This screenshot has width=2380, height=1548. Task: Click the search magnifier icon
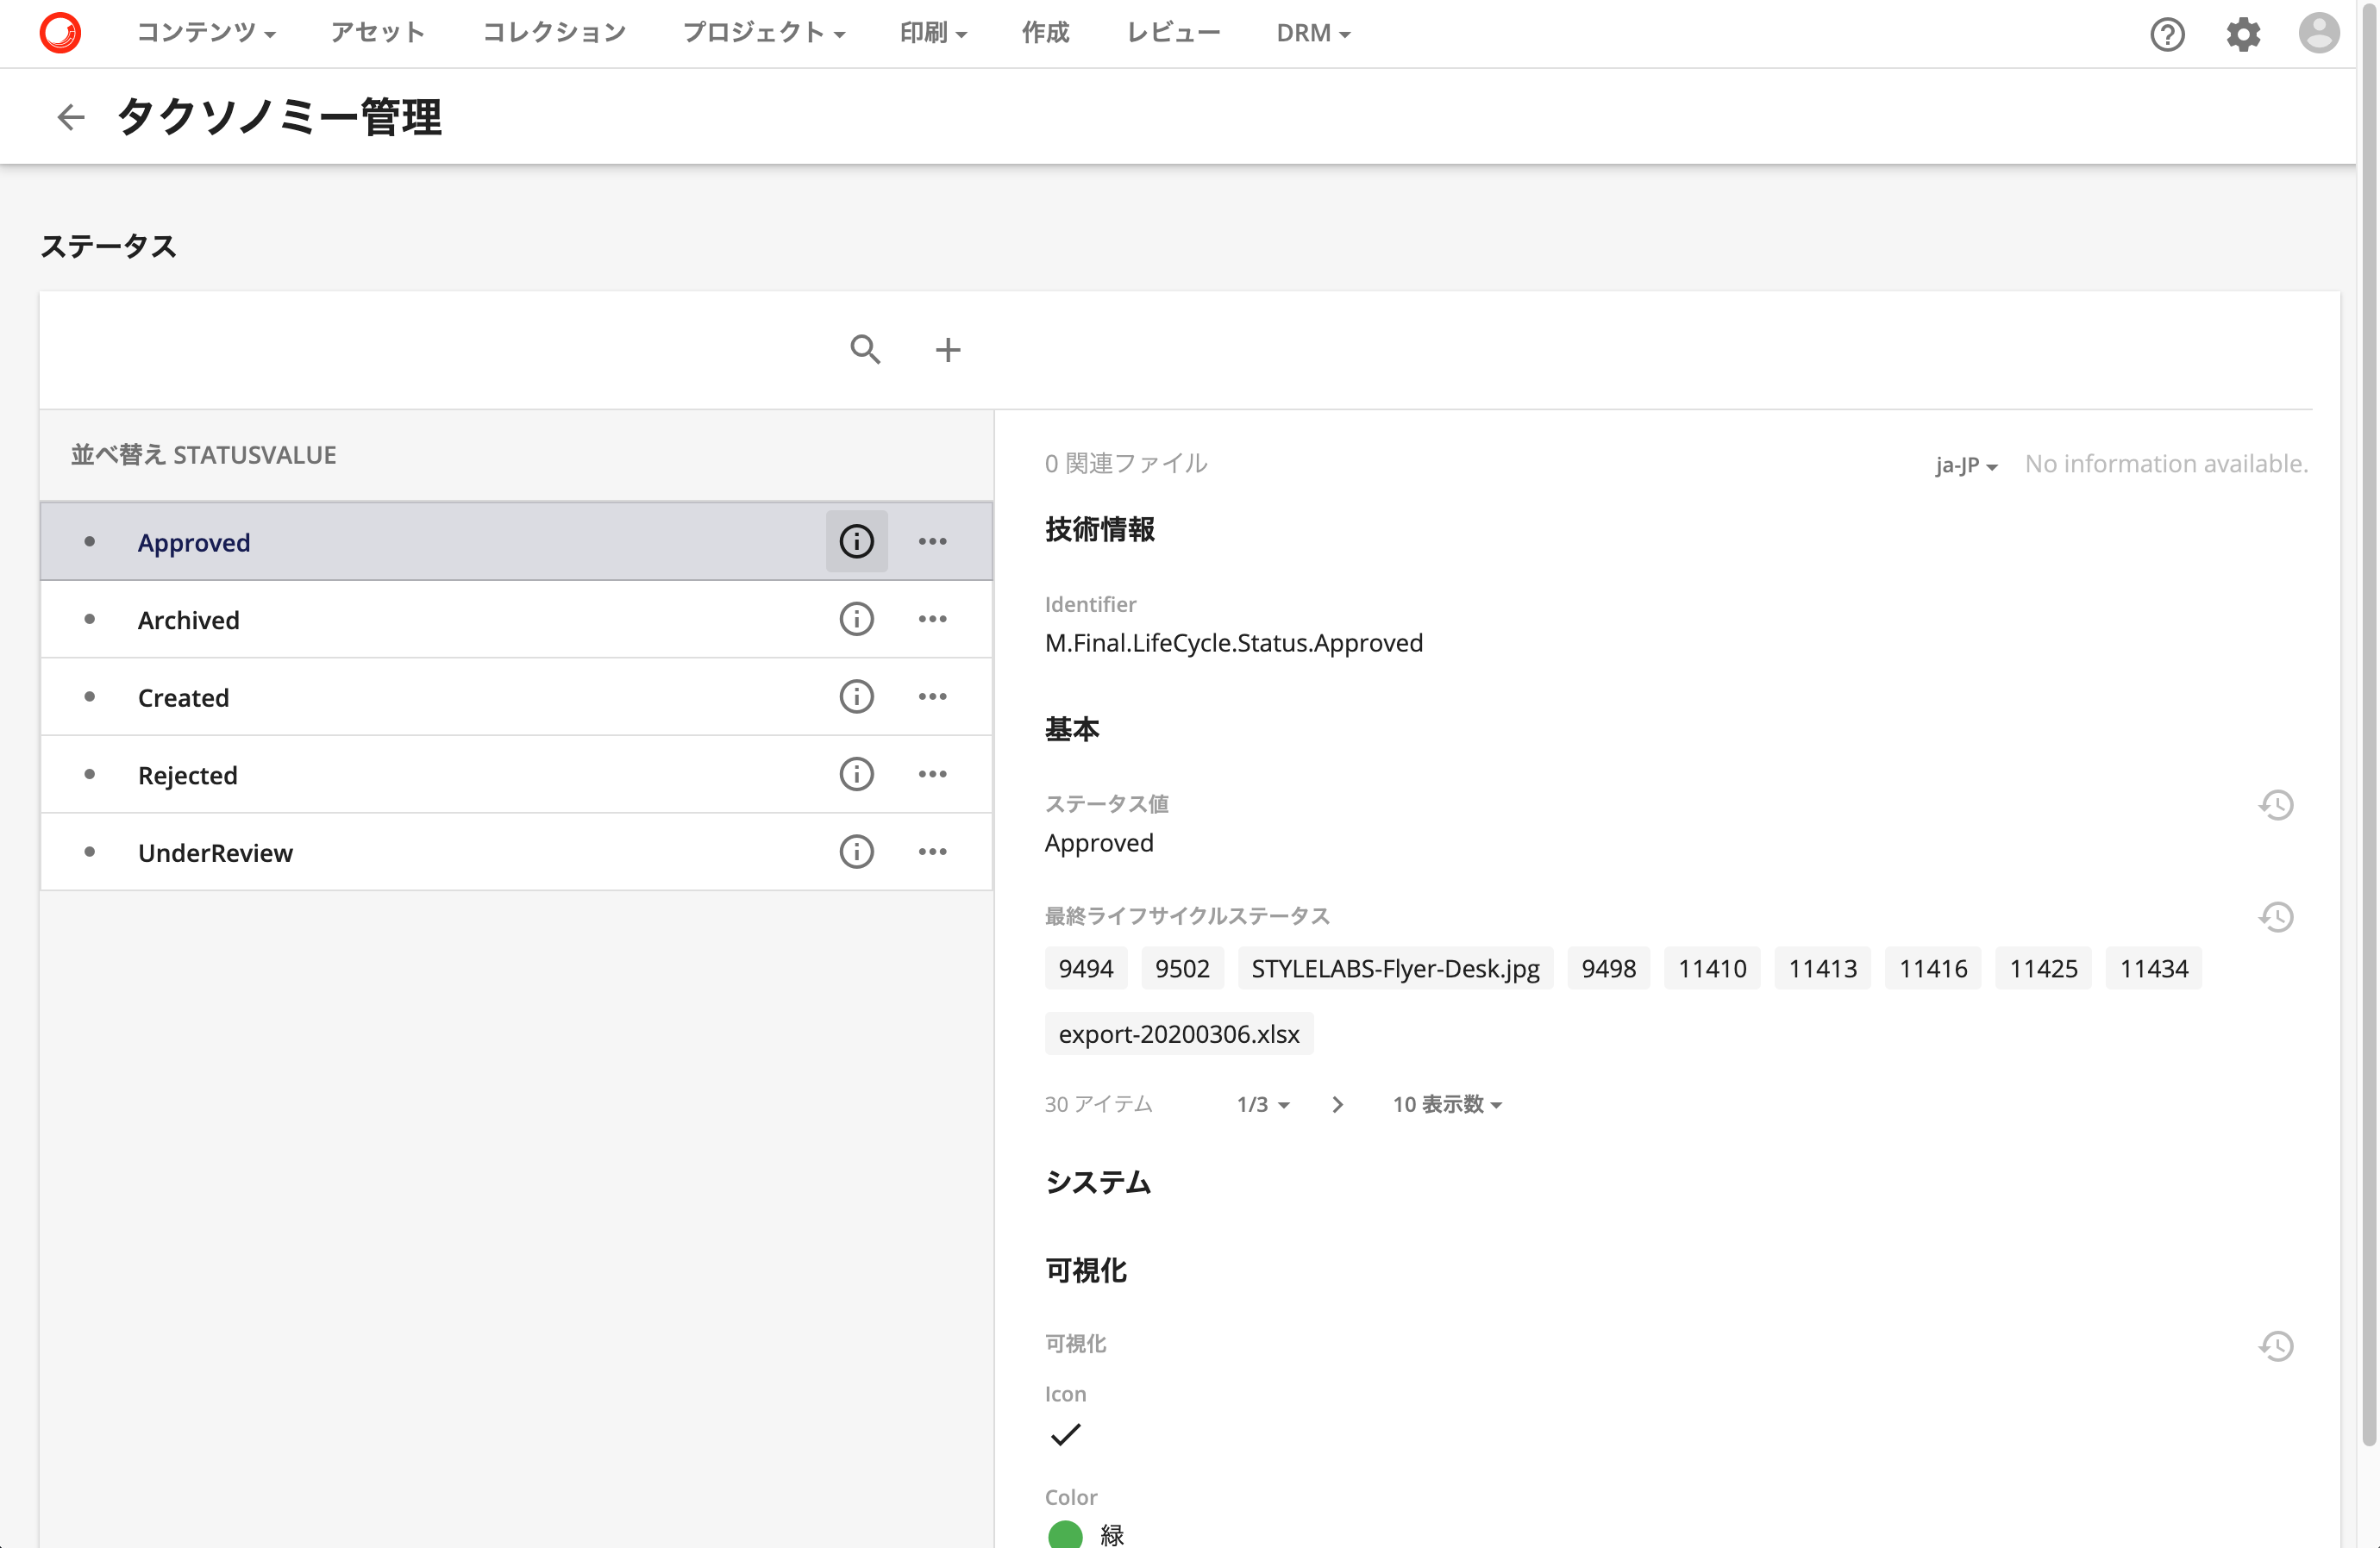[x=865, y=350]
